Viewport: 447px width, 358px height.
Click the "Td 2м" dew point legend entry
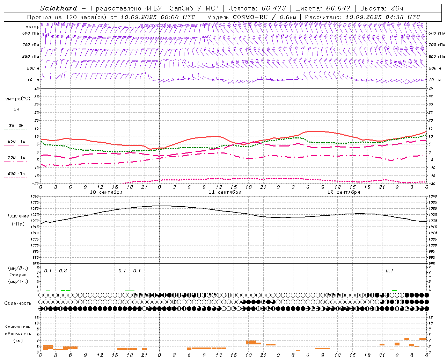pyautogui.click(x=16, y=125)
